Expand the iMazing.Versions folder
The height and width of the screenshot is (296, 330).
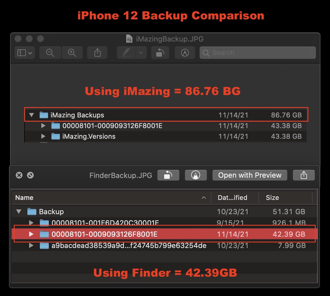pyautogui.click(x=43, y=137)
